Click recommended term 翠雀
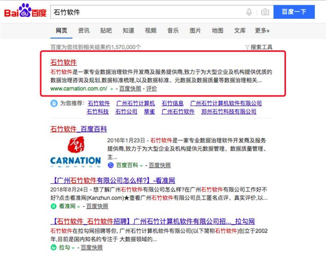 [149, 112]
